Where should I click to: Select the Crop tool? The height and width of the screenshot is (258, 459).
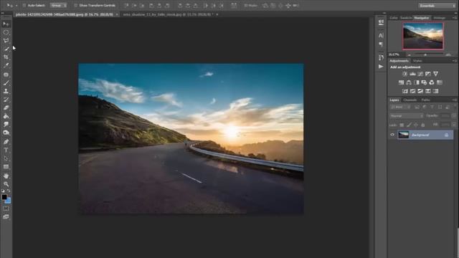6,57
